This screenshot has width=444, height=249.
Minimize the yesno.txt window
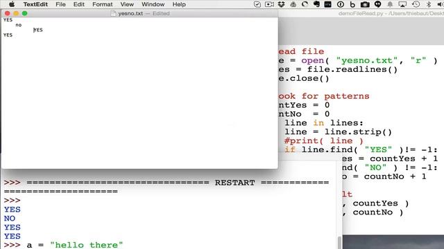(16, 13)
